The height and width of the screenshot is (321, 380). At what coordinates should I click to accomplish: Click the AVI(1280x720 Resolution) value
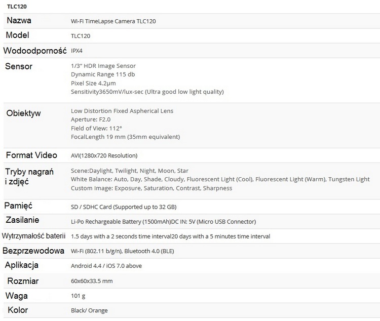(104, 155)
